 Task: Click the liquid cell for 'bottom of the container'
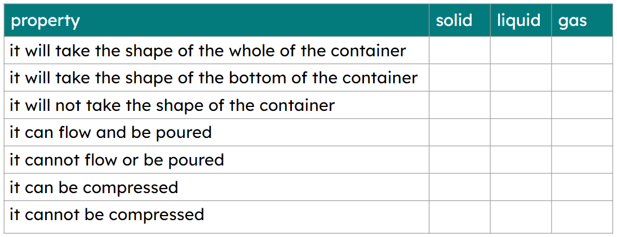click(521, 78)
